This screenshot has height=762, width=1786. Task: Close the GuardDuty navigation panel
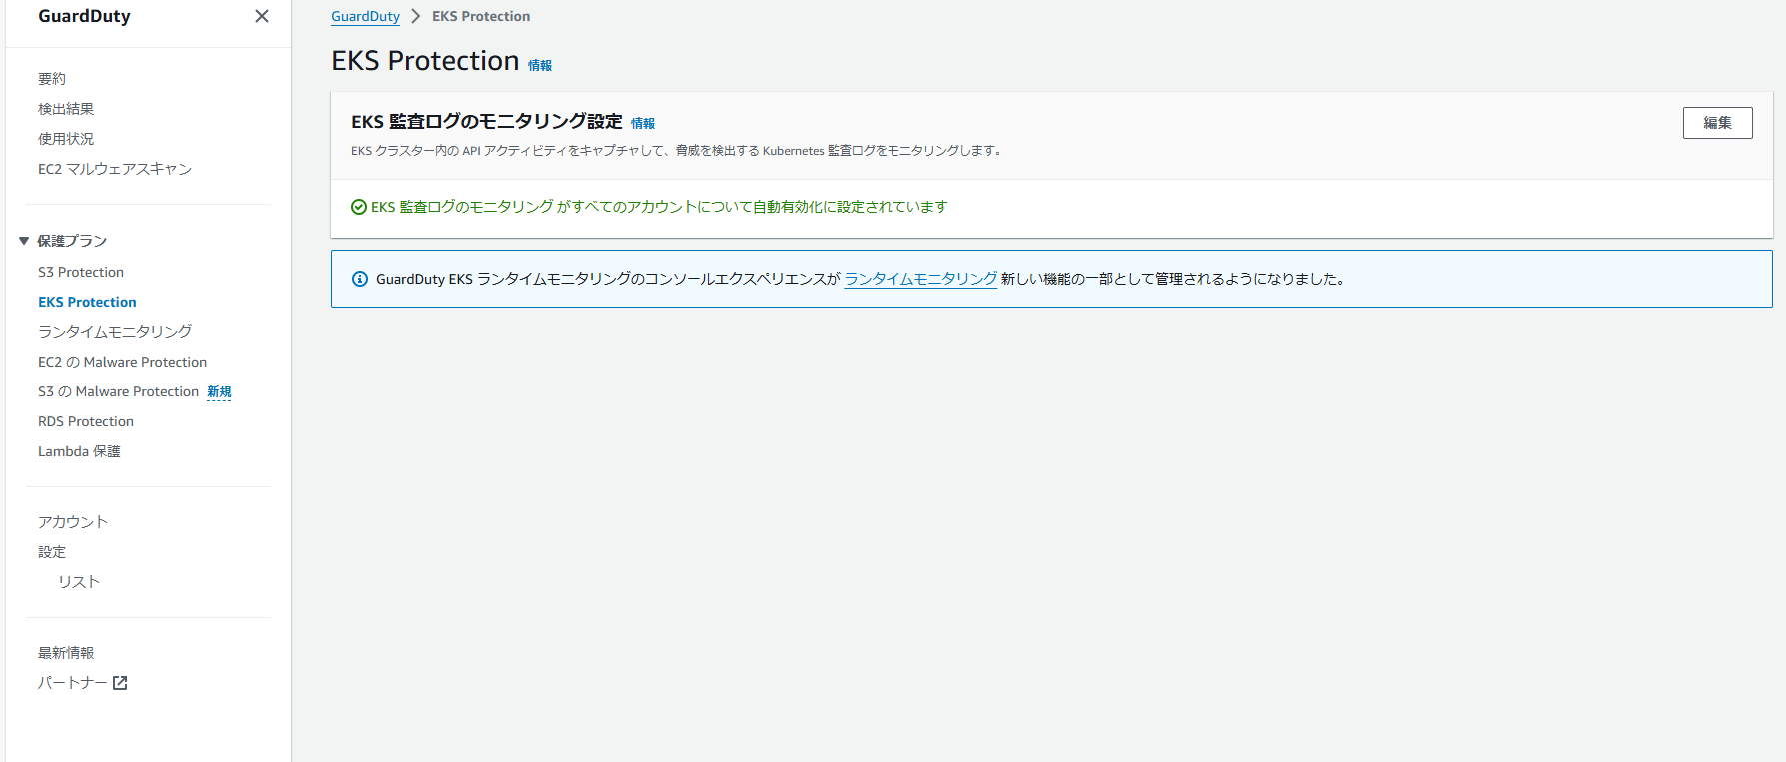tap(262, 16)
